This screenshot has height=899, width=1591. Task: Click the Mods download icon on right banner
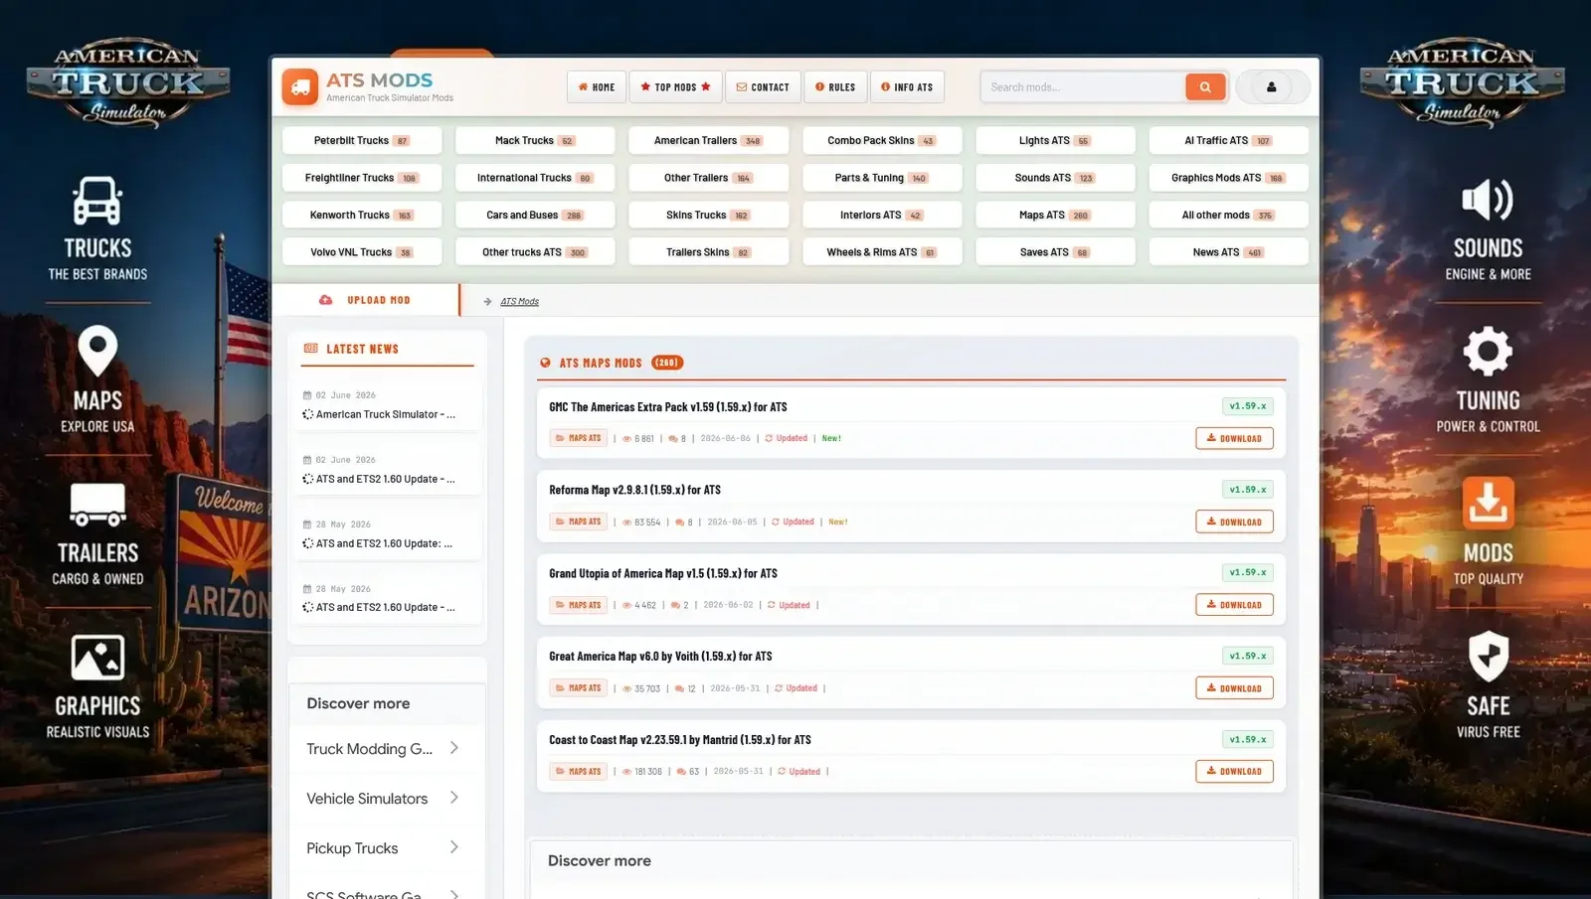[x=1488, y=503]
